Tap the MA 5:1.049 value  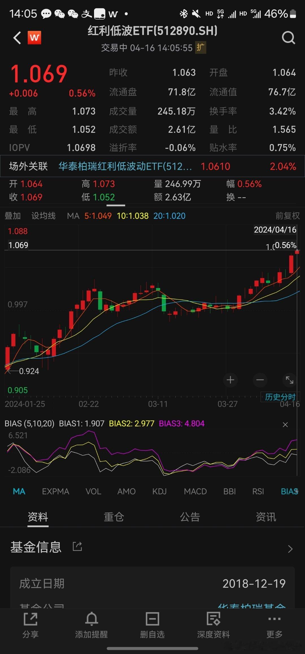pyautogui.click(x=98, y=216)
